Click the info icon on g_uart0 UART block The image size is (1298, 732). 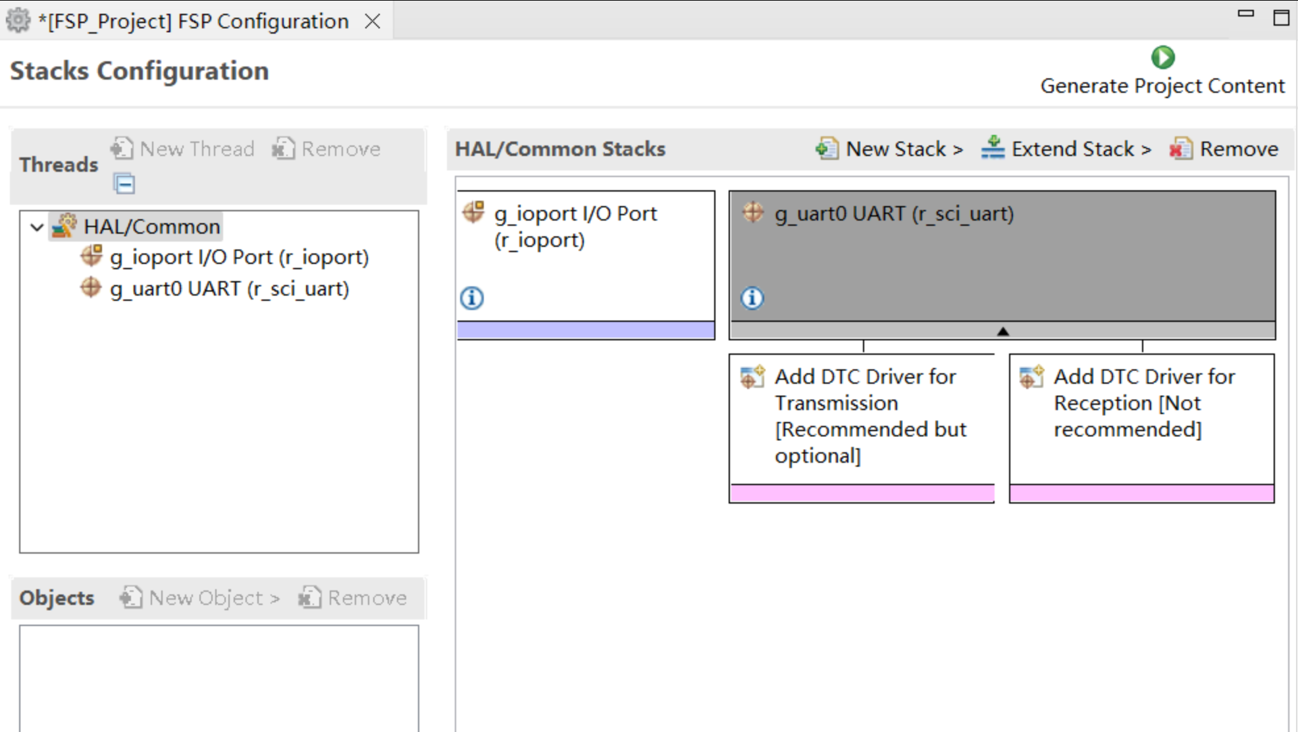tap(752, 298)
